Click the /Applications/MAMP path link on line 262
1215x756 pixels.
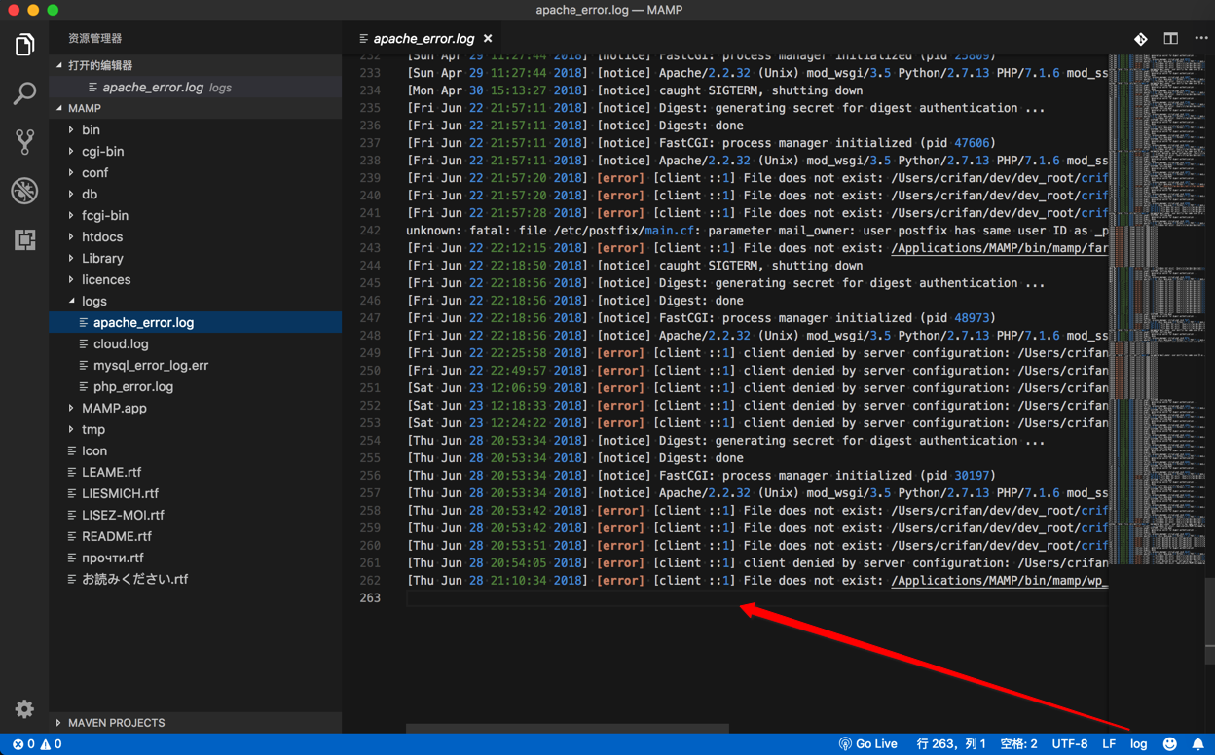point(999,580)
